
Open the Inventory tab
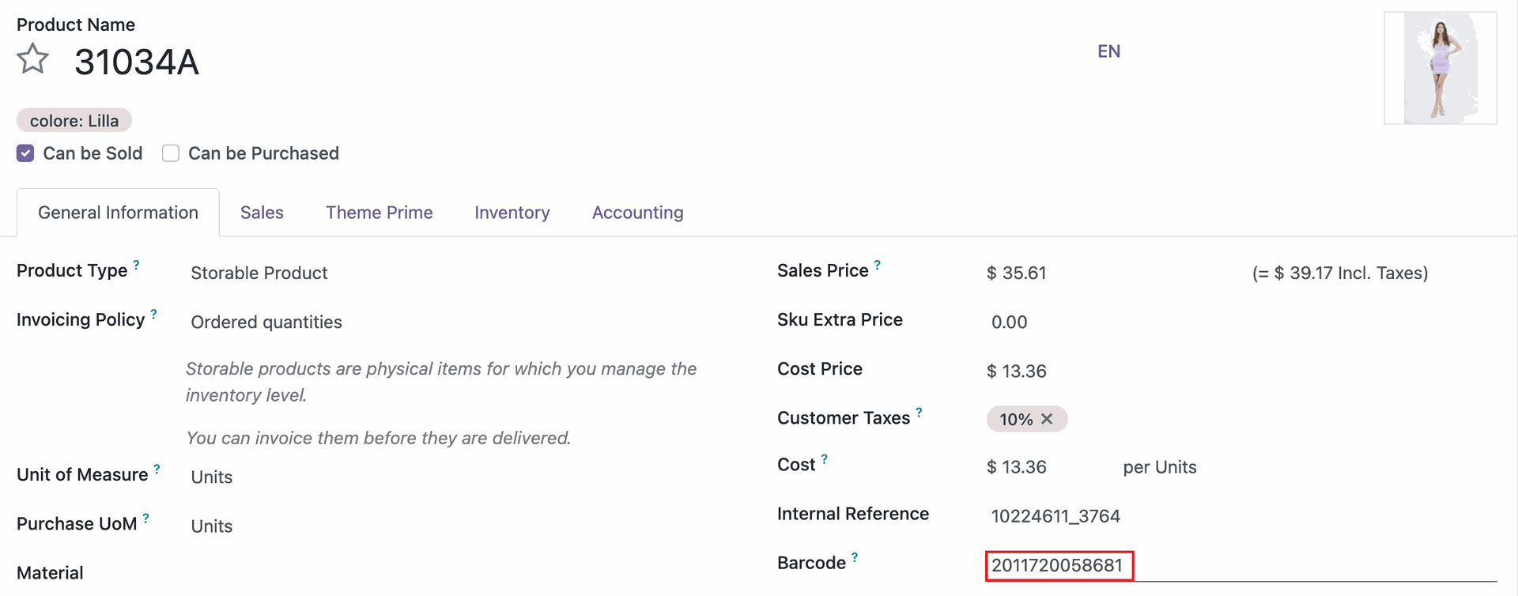(512, 213)
